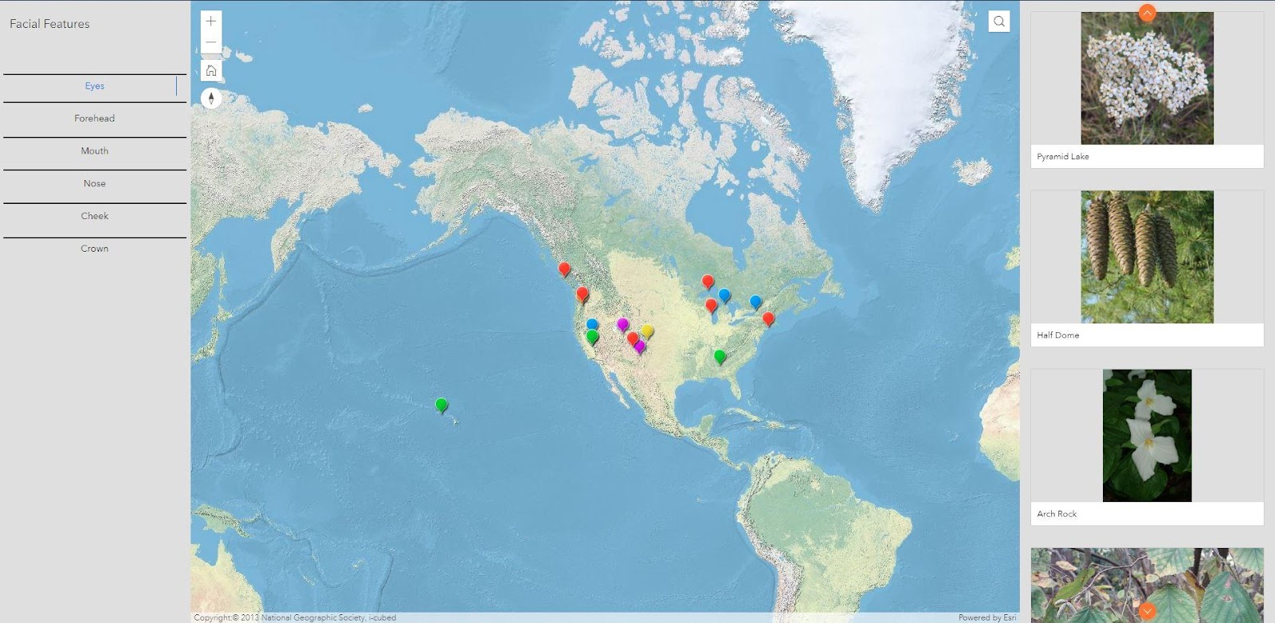Follow the Powered by Esri link
The height and width of the screenshot is (623, 1275).
click(x=987, y=617)
